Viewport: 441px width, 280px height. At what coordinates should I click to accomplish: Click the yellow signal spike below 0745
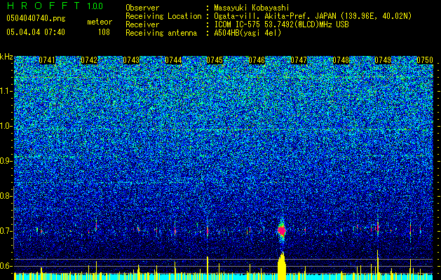pos(208,268)
